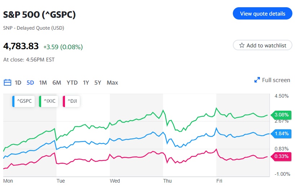Click the star icon in watchlist button
This screenshot has height=196, width=296.
click(x=241, y=45)
